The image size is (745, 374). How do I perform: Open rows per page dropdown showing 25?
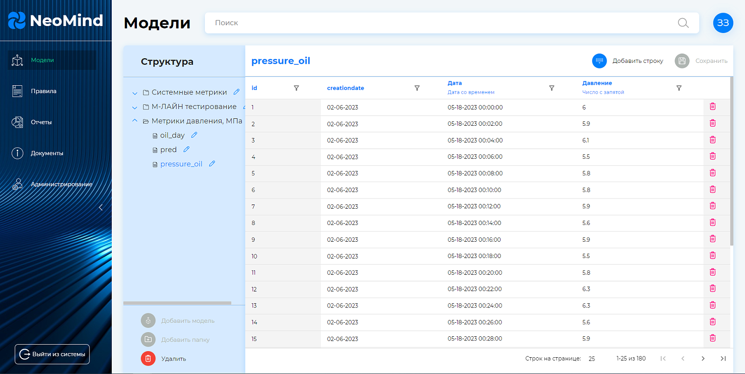click(x=592, y=359)
